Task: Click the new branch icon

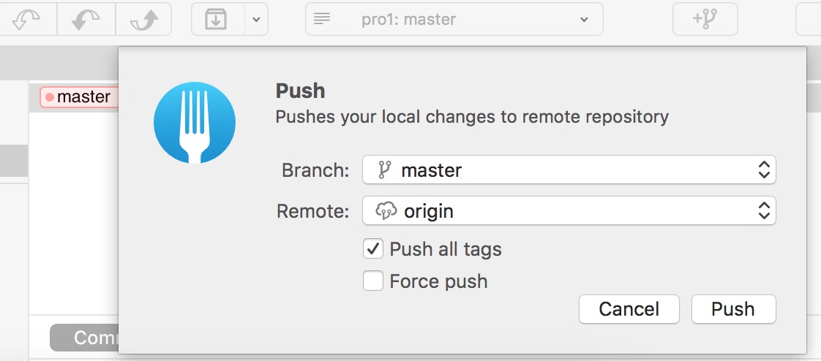Action: coord(705,19)
